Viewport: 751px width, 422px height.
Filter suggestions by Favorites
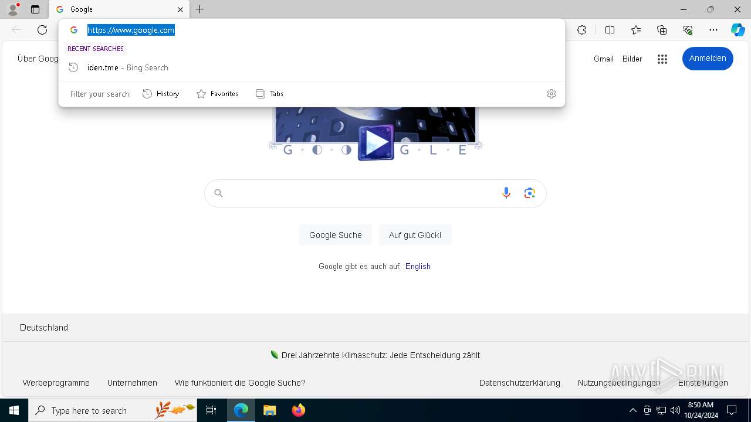click(x=217, y=94)
